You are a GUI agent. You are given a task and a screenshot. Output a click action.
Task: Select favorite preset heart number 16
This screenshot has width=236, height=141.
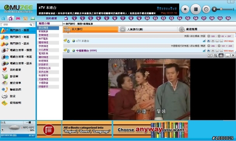(x=195, y=18)
